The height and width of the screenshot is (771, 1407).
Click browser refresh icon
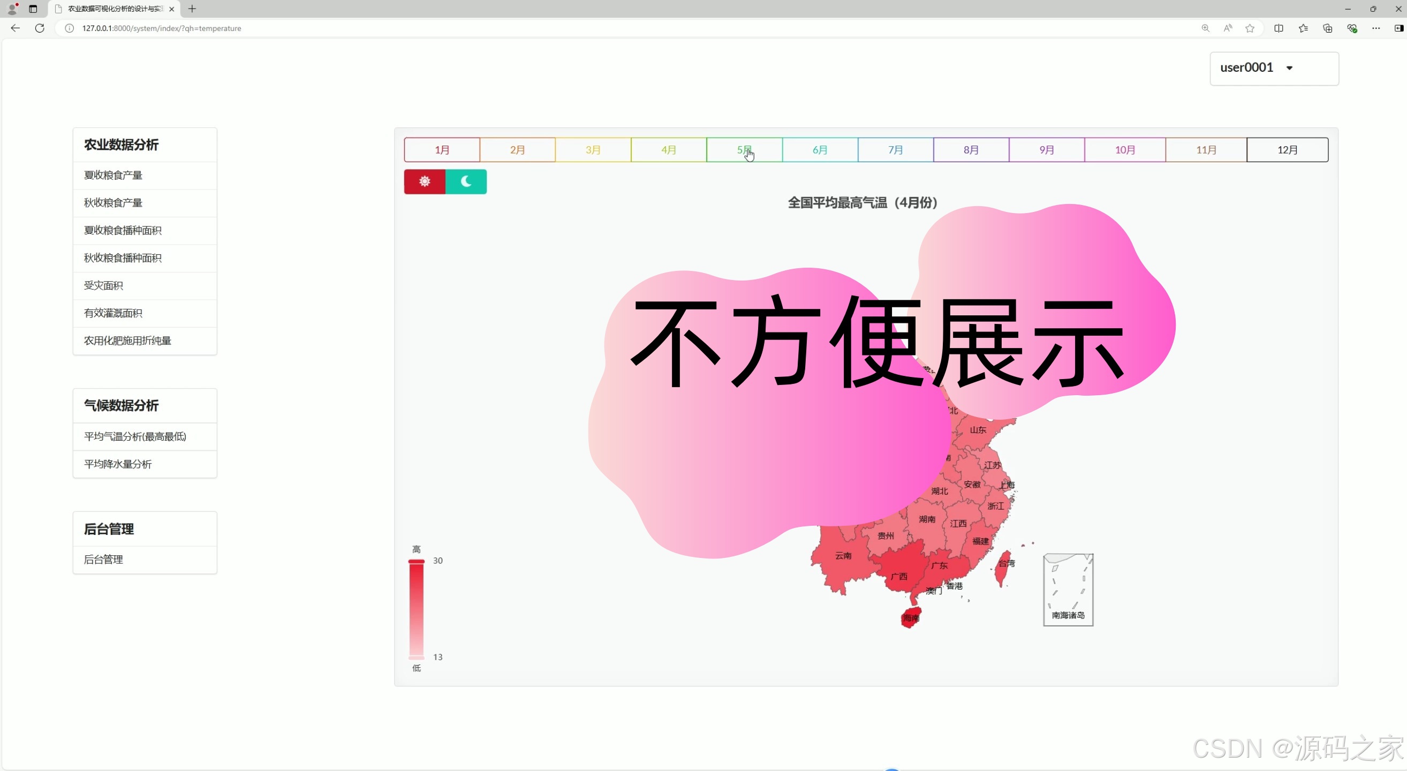coord(39,28)
